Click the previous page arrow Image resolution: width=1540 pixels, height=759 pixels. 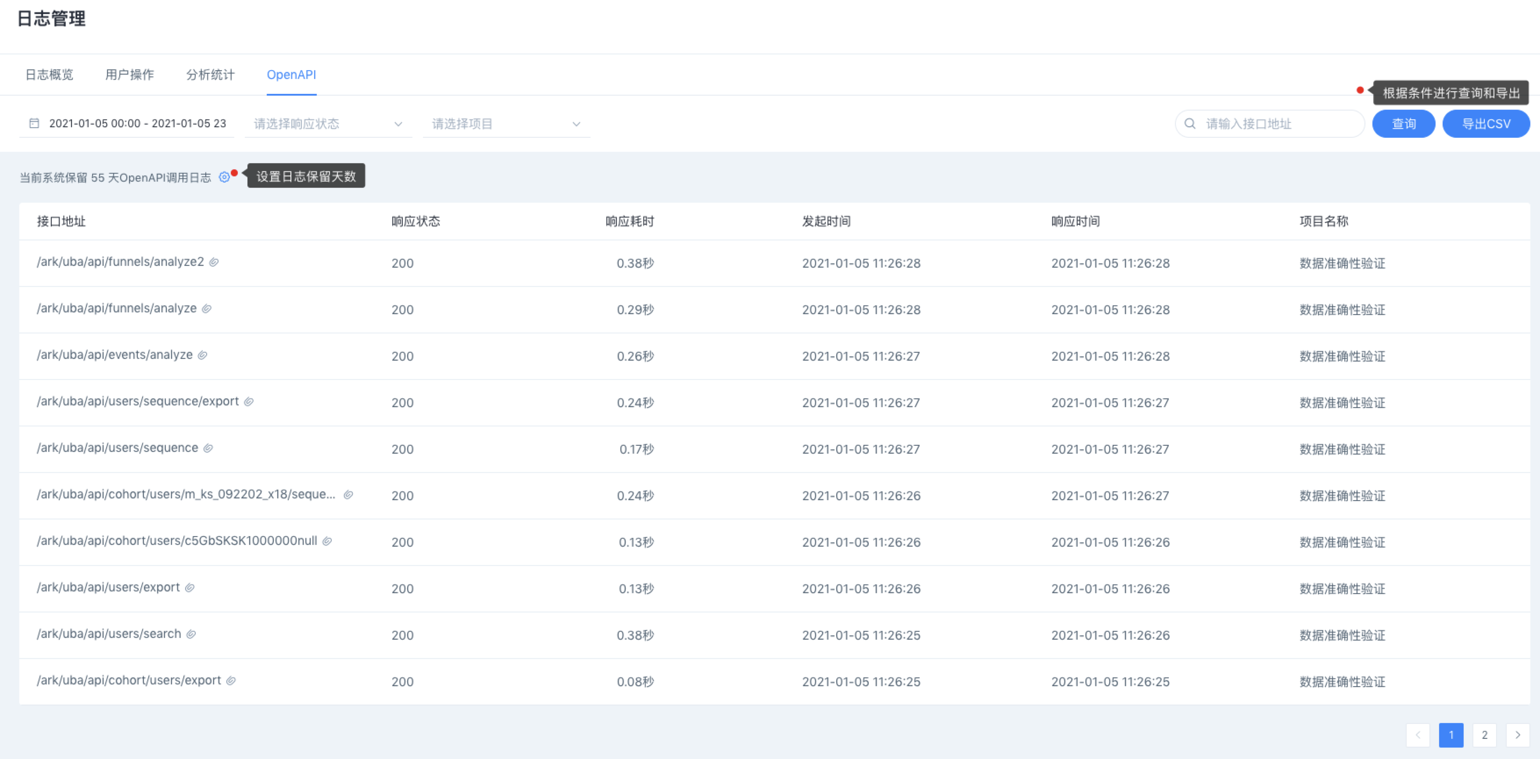coord(1418,735)
